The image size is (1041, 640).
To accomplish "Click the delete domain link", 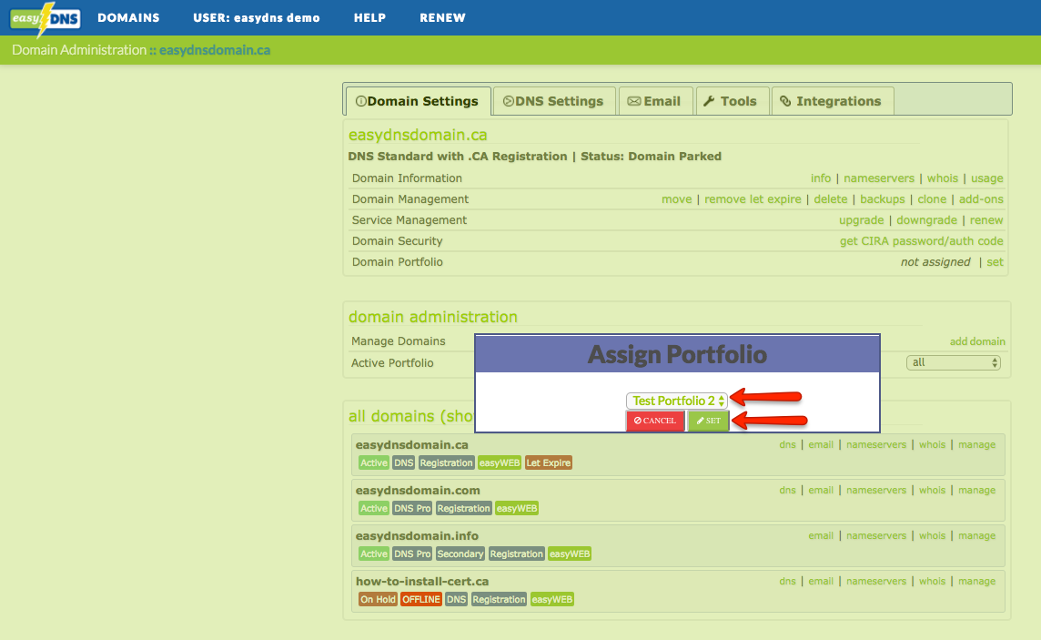I will pos(831,199).
